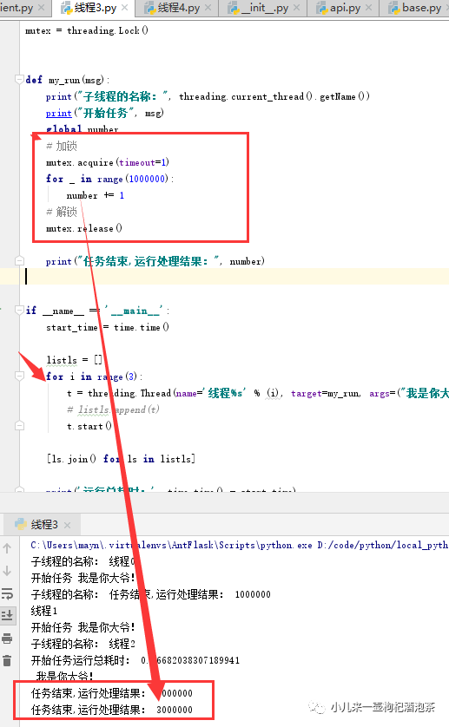Click the up-stack-trace arrow in run panel
Screen dimensions: 449x727
[7, 548]
